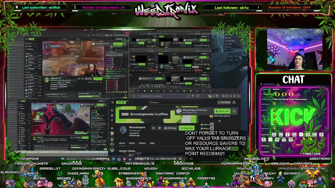Collapse followers goal chevron in DavisPonce window
Viewport: 335px width, 188px height.
click(87, 145)
